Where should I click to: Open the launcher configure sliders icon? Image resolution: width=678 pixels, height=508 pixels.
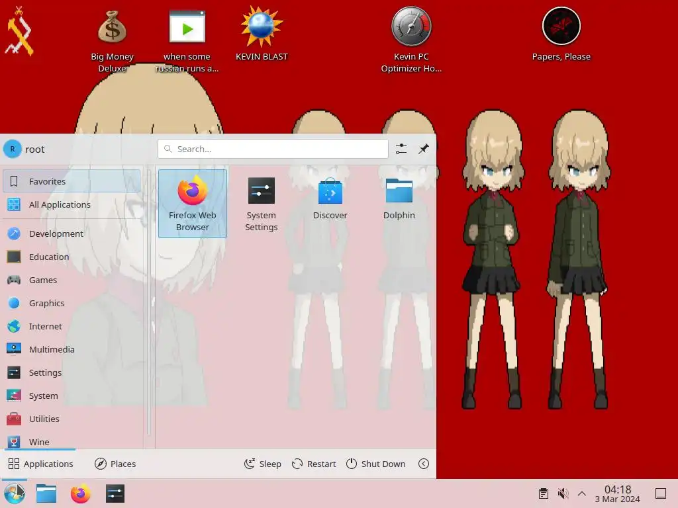click(401, 149)
